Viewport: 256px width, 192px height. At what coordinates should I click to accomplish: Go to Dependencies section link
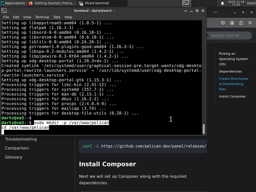[x=230, y=71]
